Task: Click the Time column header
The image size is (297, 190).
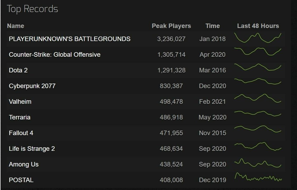Action: click(x=213, y=26)
